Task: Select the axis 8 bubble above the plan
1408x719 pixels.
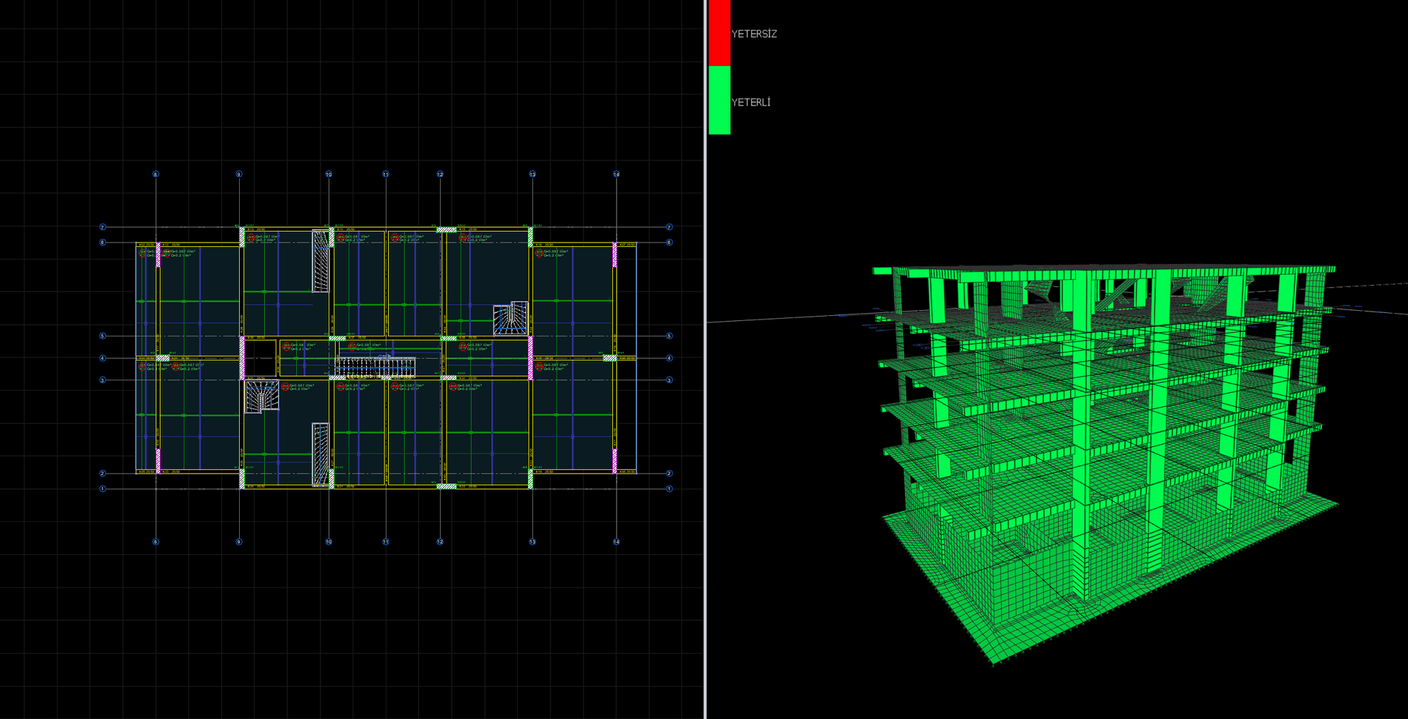Action: coord(155,174)
